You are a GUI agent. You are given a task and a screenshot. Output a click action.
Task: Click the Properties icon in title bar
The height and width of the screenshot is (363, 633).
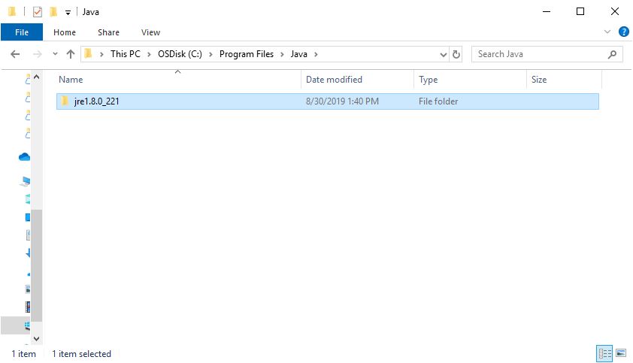(x=38, y=12)
